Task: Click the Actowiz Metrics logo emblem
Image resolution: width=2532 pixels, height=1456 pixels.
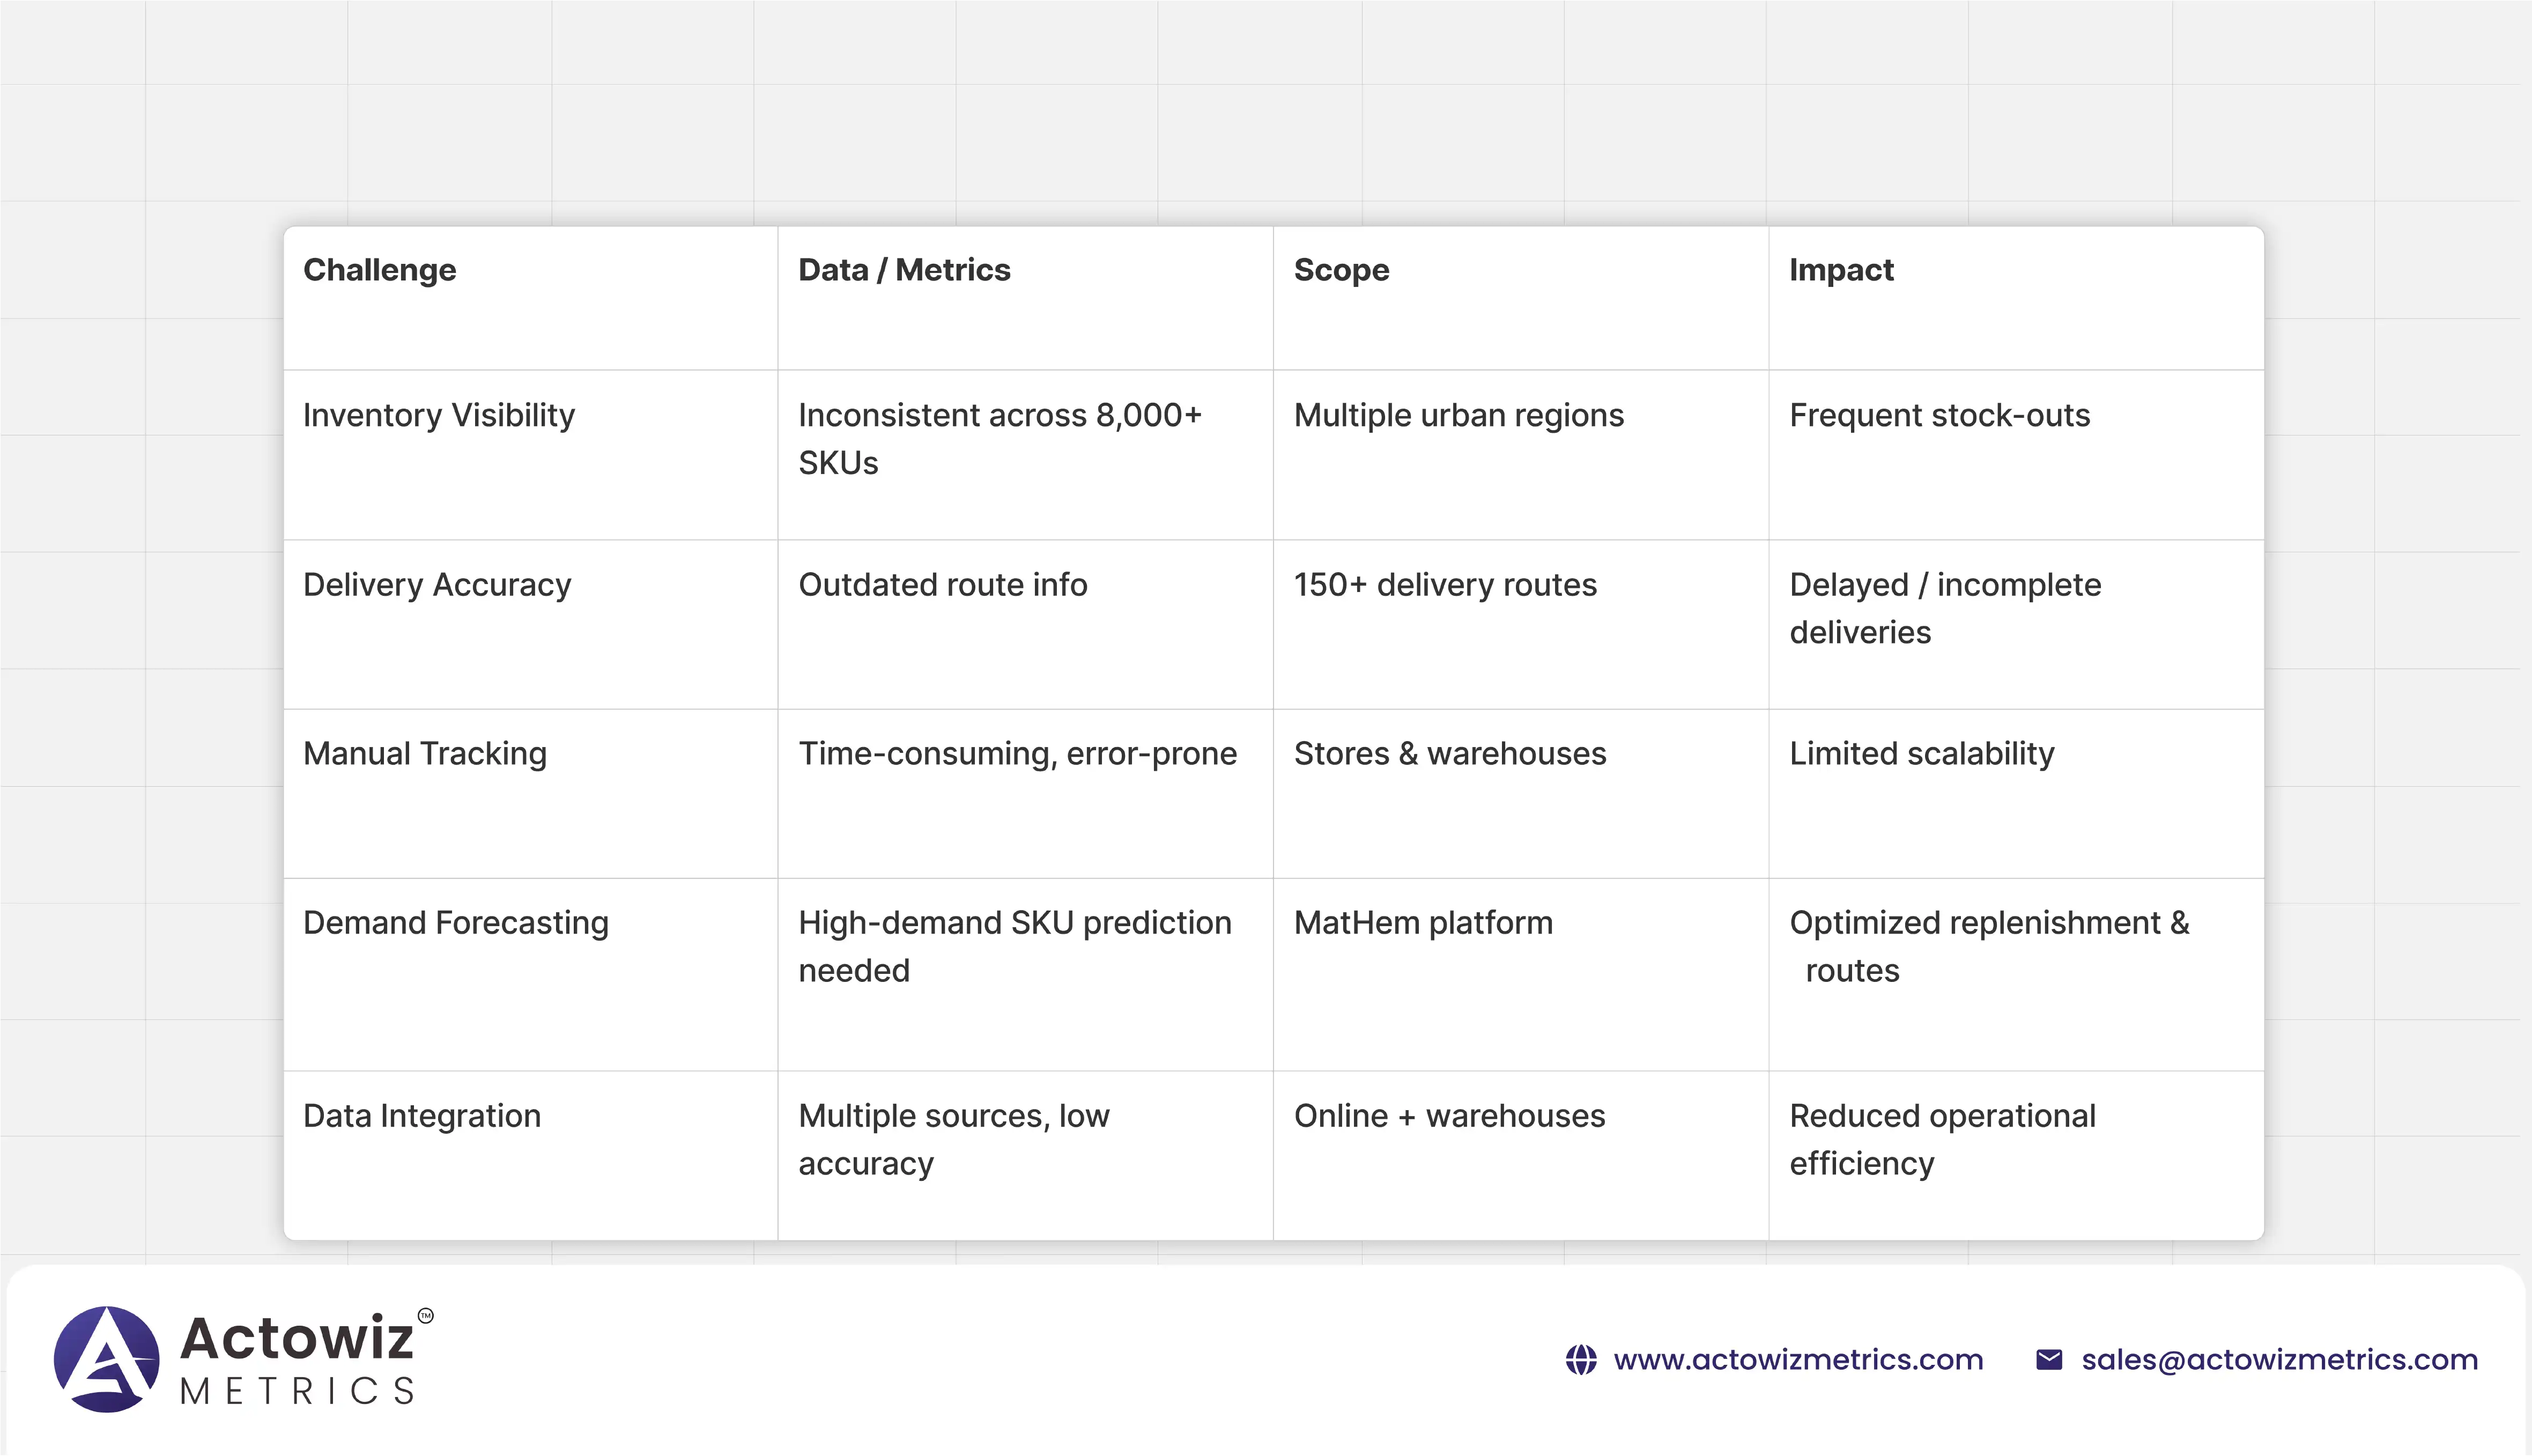Action: point(106,1359)
